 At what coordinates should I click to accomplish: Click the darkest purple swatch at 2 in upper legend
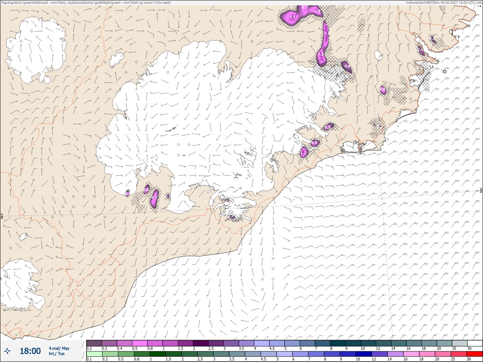pos(201,343)
